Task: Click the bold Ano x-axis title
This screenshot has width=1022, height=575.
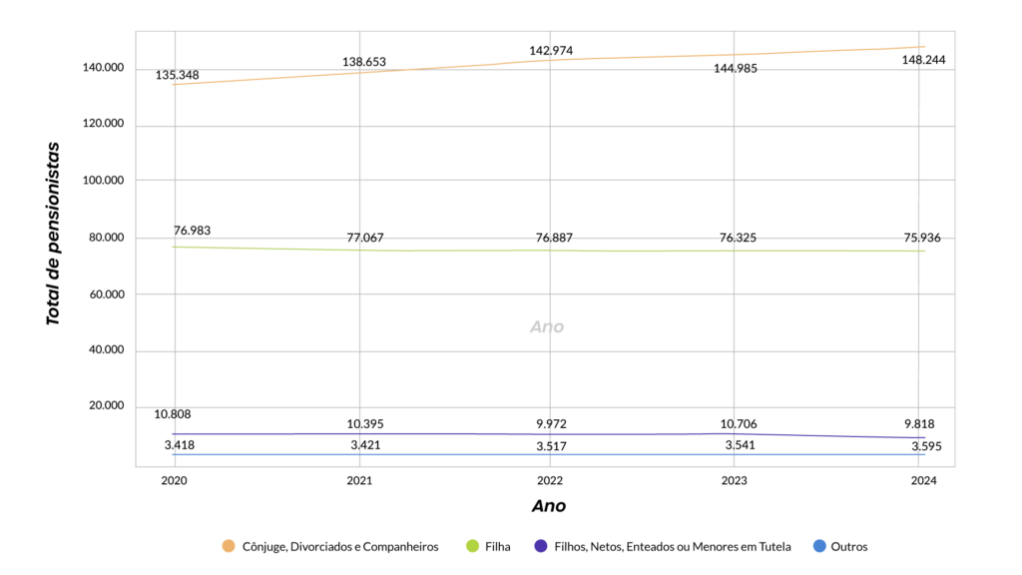Action: [x=548, y=506]
